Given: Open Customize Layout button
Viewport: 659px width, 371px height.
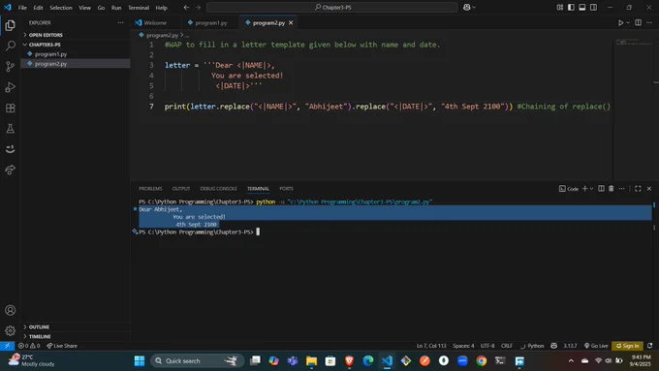Looking at the screenshot, I should pyautogui.click(x=560, y=7).
